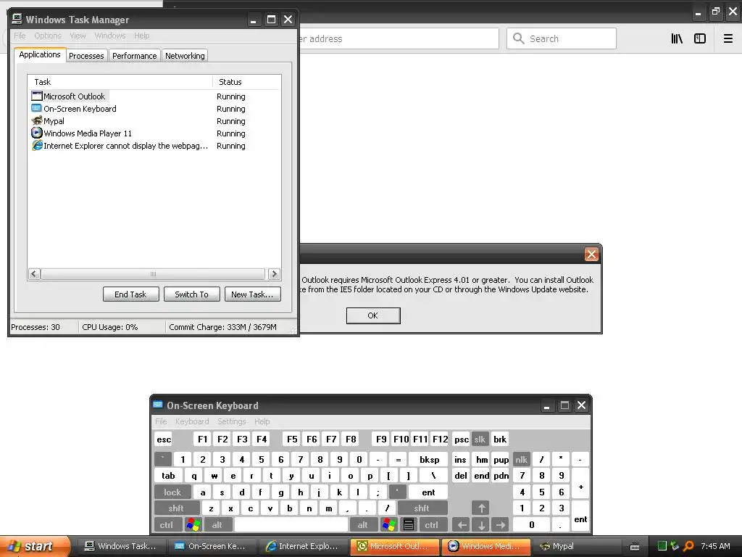Click the right arrow key on On-Screen Keyboard
The image size is (742, 557).
click(501, 524)
